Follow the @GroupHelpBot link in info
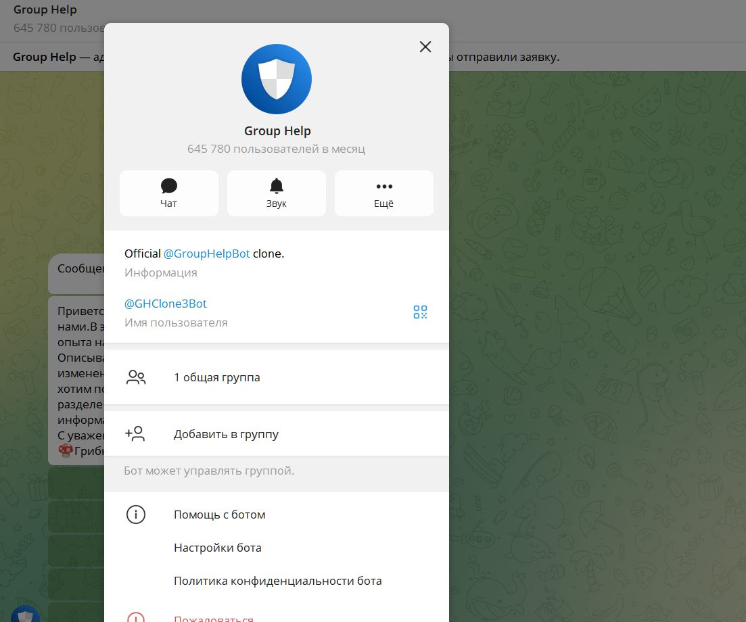This screenshot has height=622, width=746. coord(206,254)
